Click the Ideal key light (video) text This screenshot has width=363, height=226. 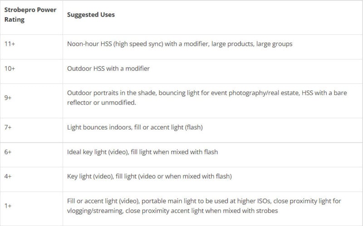(x=98, y=152)
